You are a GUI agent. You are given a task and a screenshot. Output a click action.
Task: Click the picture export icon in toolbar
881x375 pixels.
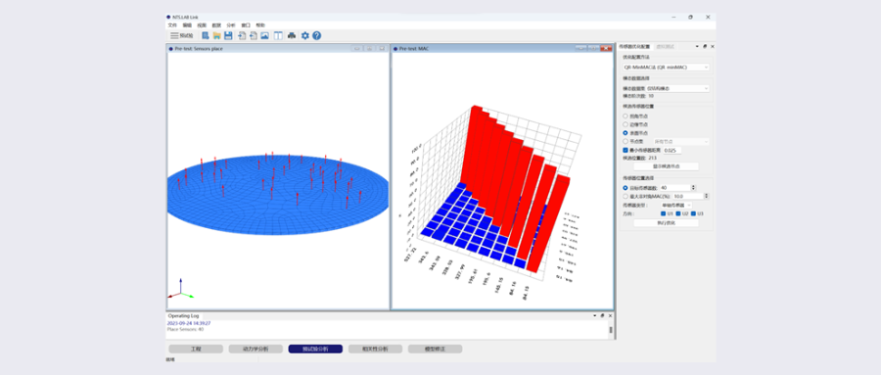(264, 35)
